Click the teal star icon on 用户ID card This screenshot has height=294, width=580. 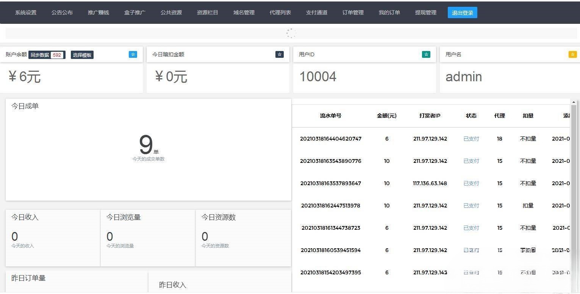(x=426, y=54)
